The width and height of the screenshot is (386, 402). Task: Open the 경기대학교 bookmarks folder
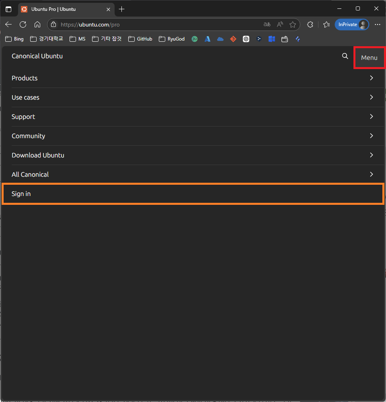coord(47,39)
